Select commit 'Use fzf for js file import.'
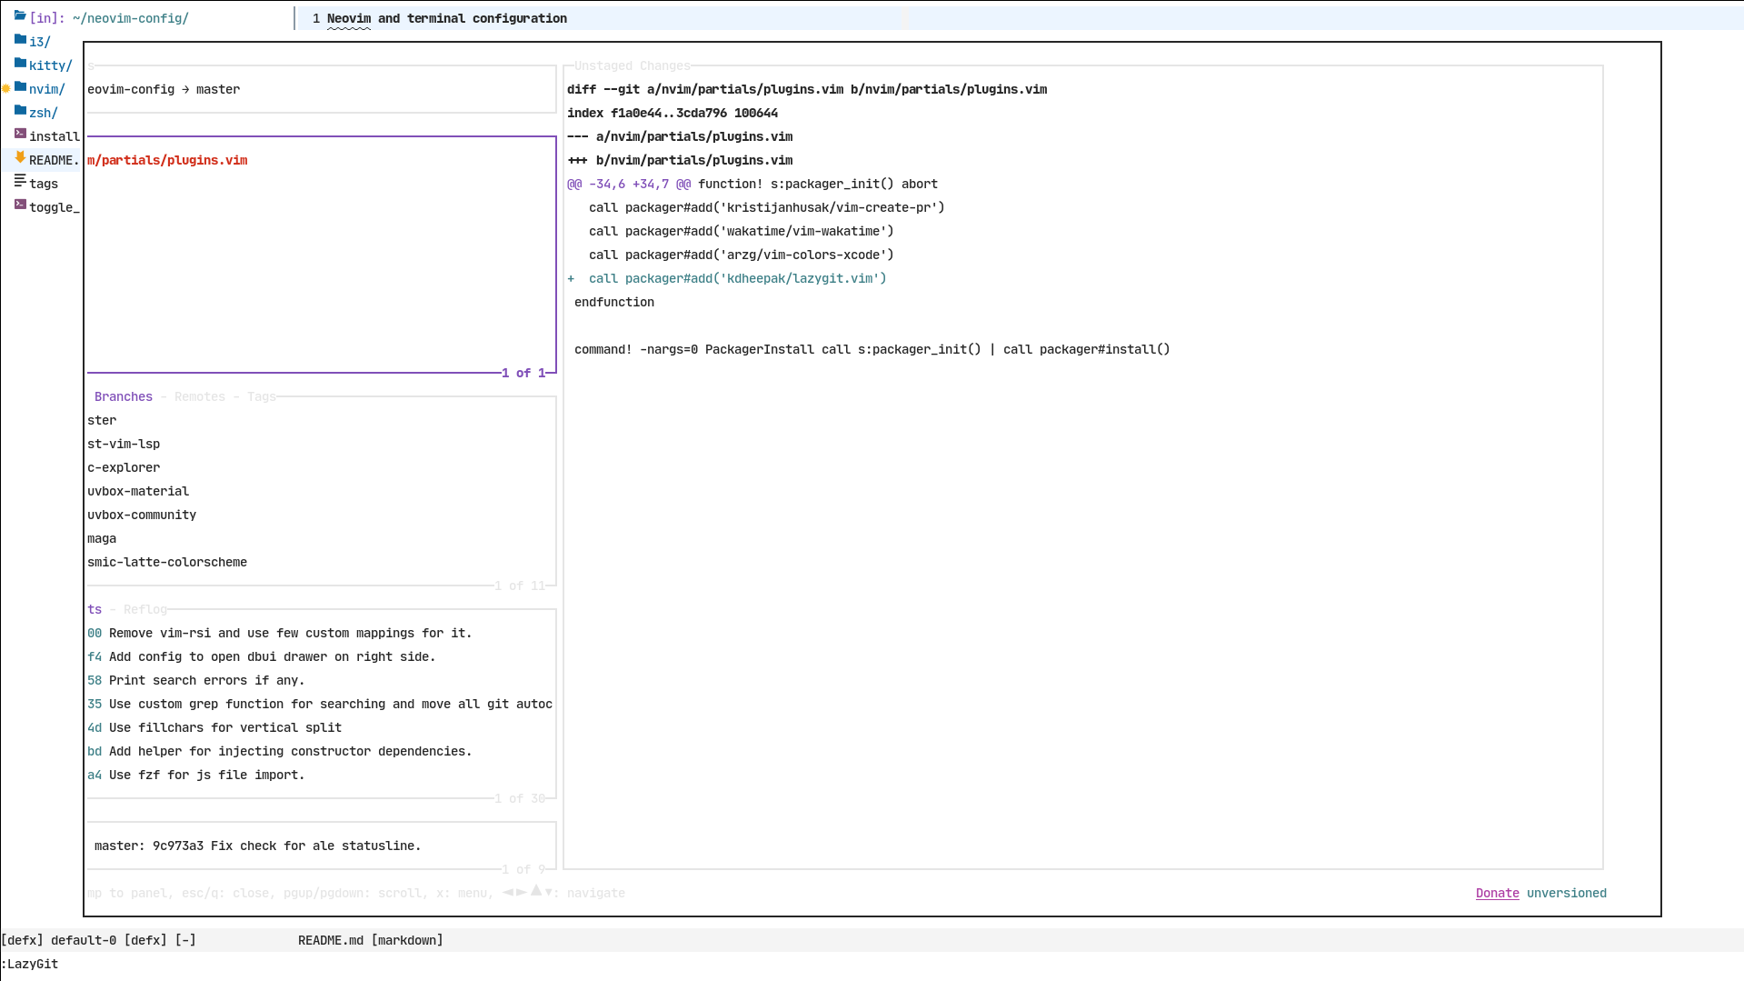This screenshot has height=981, width=1744. click(196, 775)
